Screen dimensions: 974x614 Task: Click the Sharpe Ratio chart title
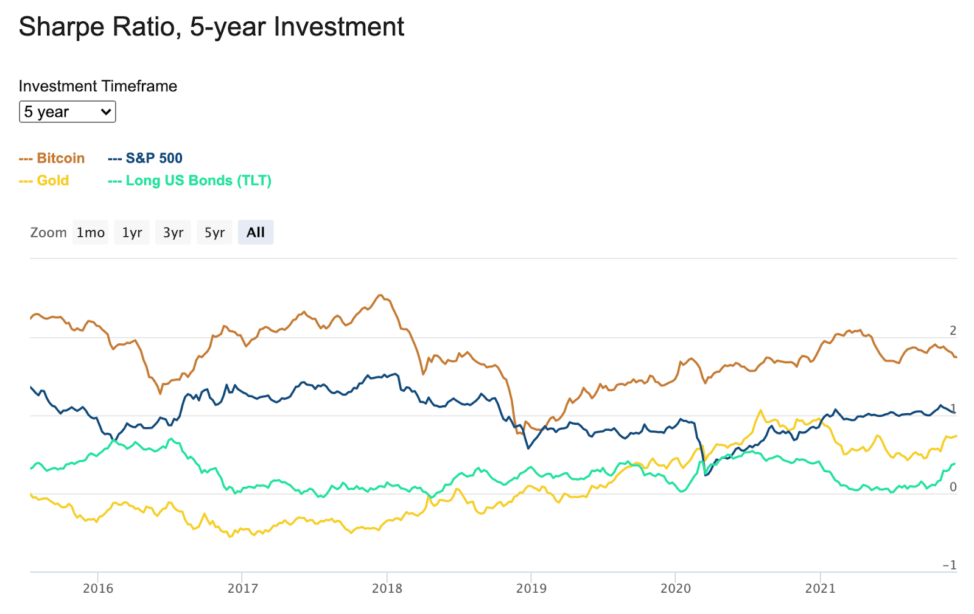click(211, 27)
